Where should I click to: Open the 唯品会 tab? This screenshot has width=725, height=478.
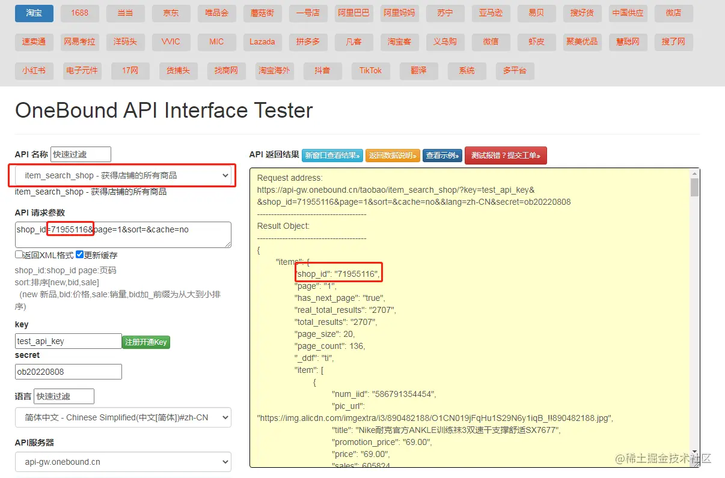216,13
